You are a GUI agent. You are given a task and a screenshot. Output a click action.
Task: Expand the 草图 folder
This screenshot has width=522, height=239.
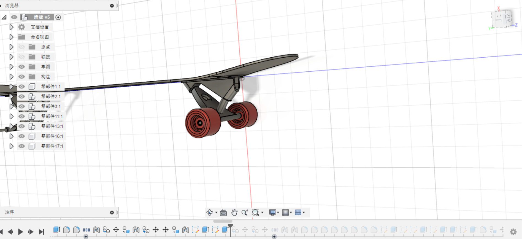click(11, 67)
